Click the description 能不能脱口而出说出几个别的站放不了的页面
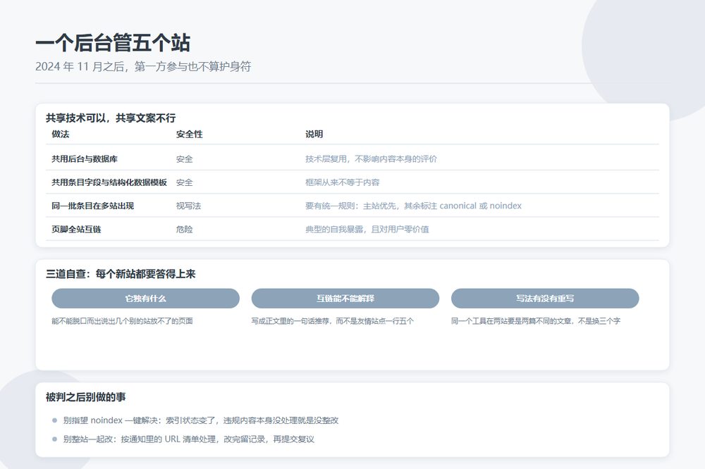This screenshot has height=469, width=705. click(122, 320)
